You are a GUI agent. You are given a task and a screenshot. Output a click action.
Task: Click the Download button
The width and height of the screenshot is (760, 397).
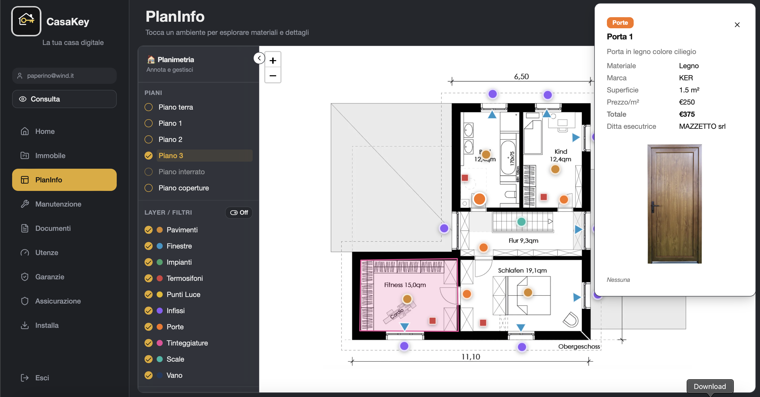point(710,386)
